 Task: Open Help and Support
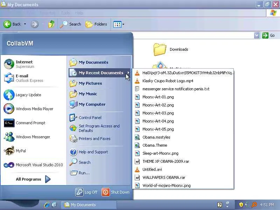(x=100, y=152)
